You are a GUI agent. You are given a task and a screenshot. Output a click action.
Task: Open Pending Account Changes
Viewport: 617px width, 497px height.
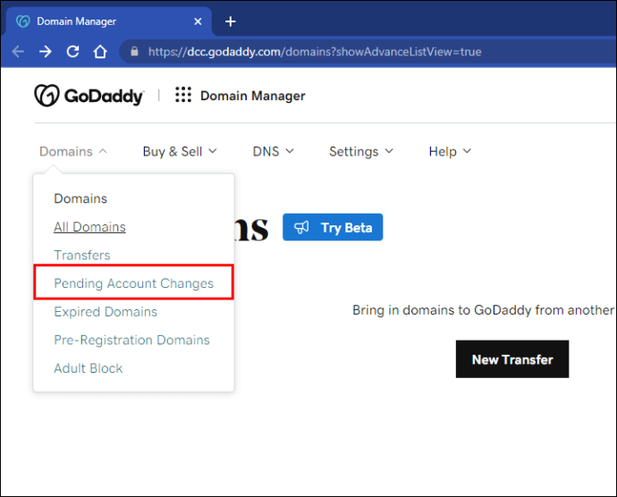(134, 283)
